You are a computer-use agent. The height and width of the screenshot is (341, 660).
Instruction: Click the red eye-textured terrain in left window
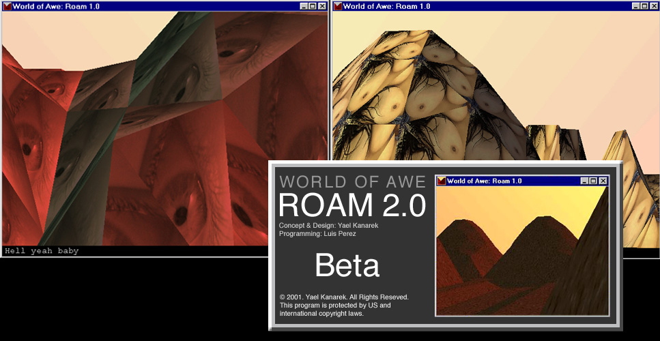(164, 129)
